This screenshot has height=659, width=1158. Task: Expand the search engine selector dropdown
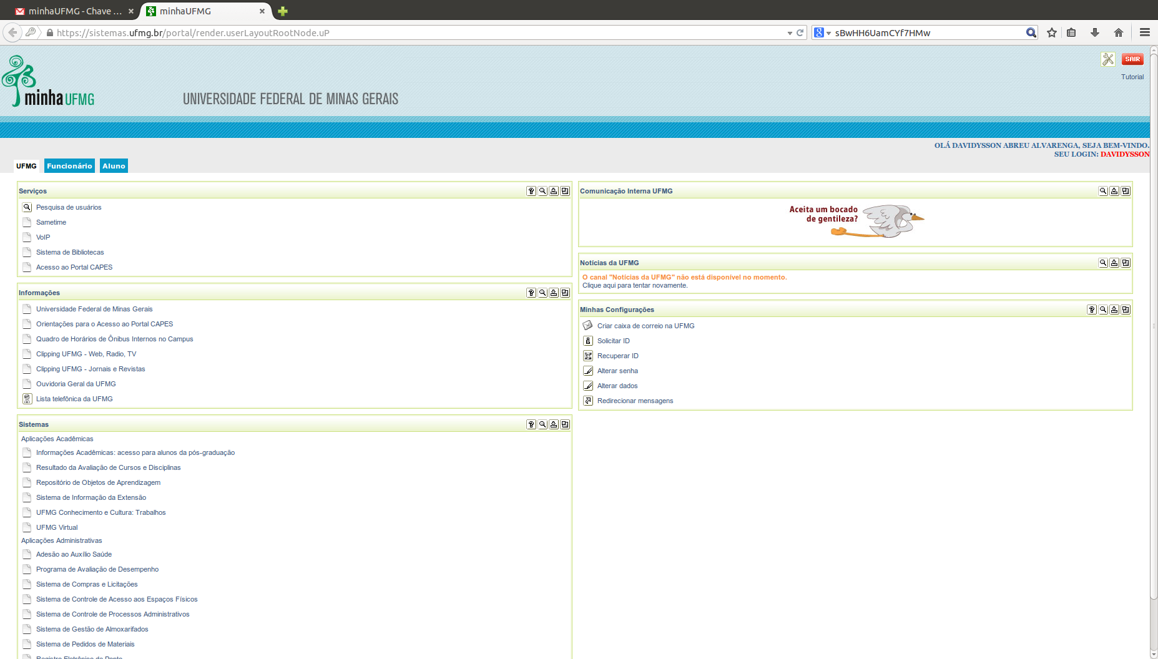(x=822, y=33)
